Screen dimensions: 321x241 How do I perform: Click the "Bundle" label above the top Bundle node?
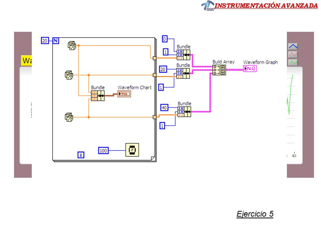pos(184,47)
